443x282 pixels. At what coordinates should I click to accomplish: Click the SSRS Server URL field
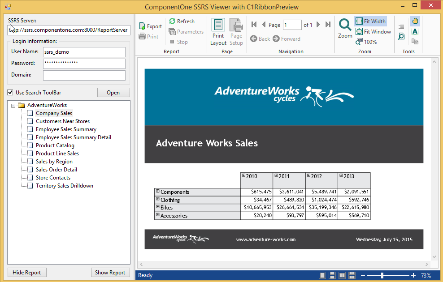(x=69, y=30)
